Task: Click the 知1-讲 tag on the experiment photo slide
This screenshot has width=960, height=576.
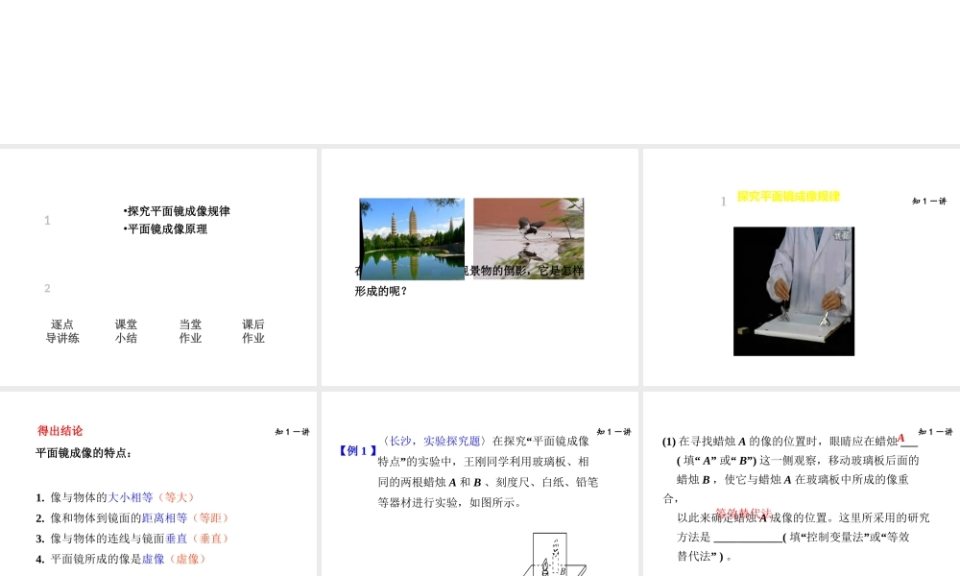Action: [x=929, y=201]
